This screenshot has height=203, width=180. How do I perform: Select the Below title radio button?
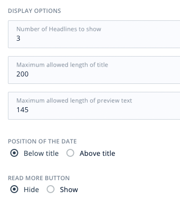point(14,153)
